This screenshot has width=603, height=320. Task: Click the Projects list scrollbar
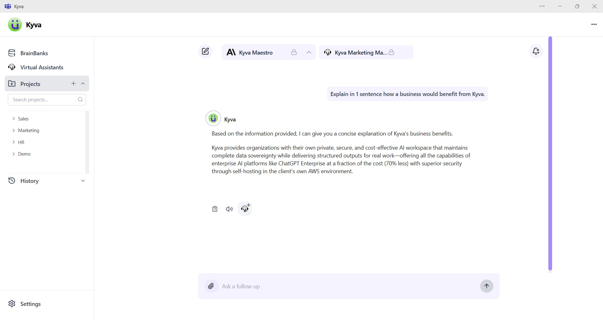(87, 141)
